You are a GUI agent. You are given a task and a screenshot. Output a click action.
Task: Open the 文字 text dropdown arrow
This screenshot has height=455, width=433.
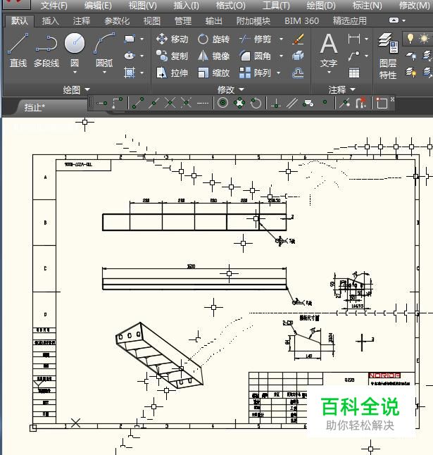click(330, 73)
